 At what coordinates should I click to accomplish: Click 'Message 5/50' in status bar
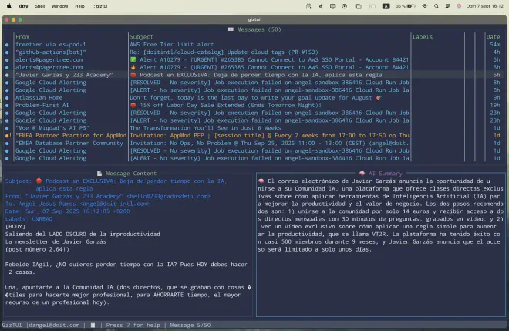click(x=190, y=325)
